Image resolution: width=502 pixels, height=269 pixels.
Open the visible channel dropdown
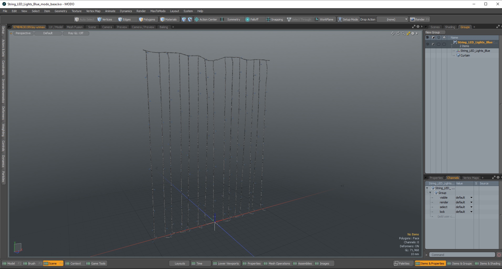(464, 198)
